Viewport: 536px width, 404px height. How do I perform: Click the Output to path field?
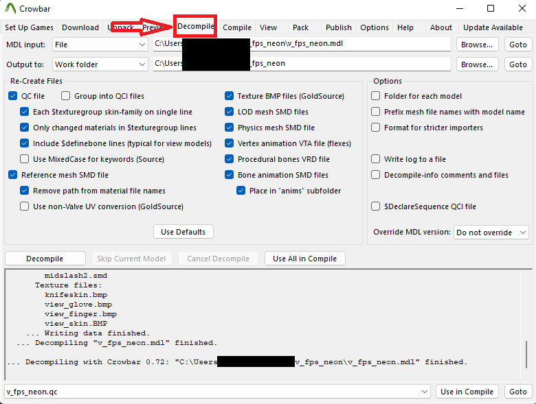[x=302, y=64]
